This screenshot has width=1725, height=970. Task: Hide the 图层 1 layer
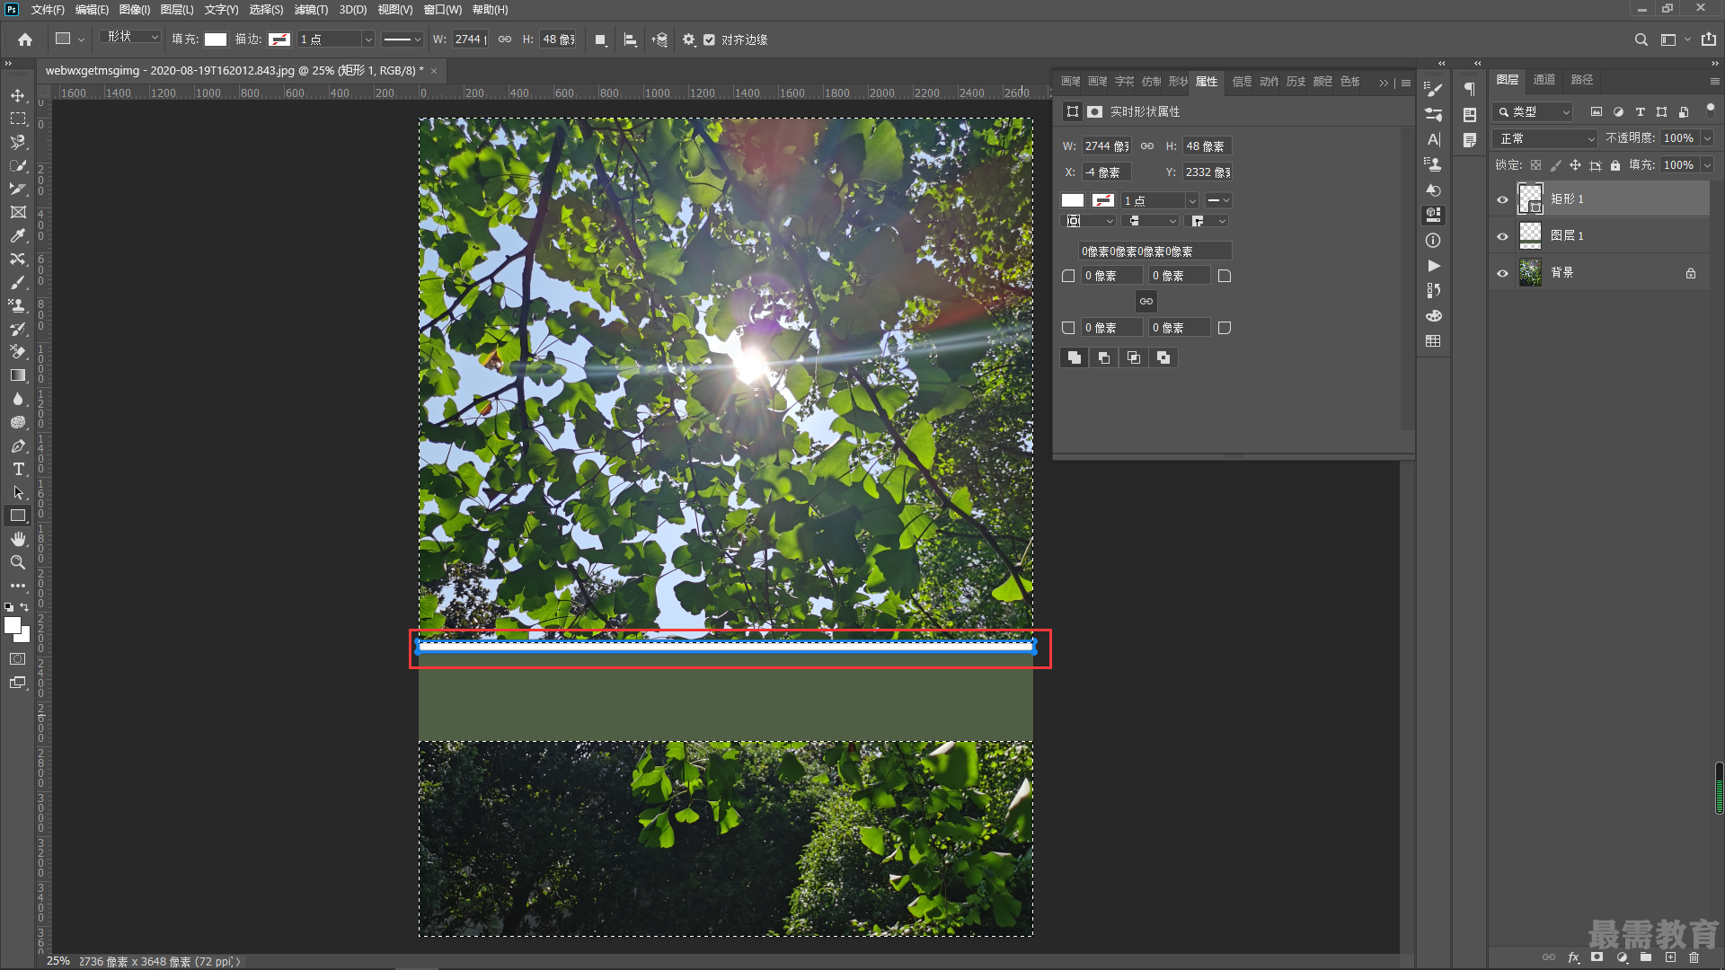pyautogui.click(x=1502, y=236)
